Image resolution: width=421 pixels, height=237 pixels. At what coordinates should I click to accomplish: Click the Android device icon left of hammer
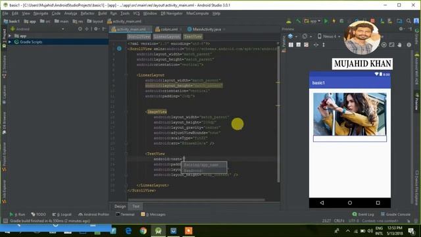(289, 21)
